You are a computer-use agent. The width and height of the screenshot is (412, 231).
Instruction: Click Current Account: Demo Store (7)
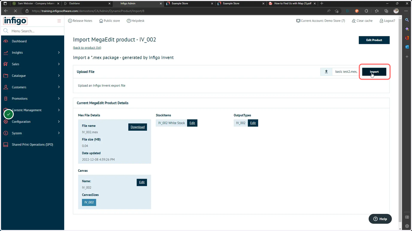pyautogui.click(x=321, y=21)
